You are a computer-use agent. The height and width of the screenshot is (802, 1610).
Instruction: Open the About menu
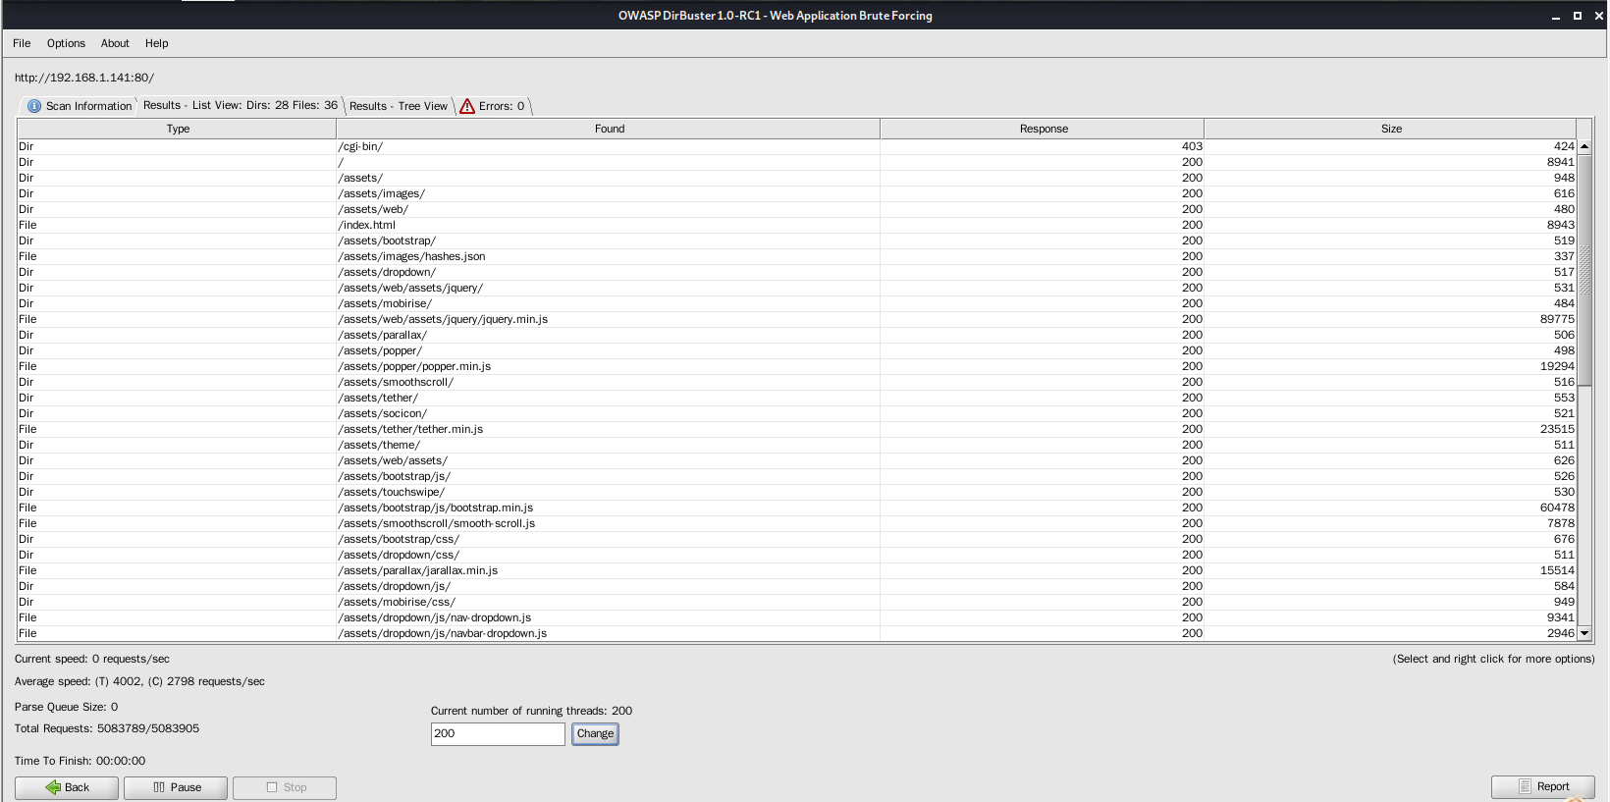tap(115, 43)
